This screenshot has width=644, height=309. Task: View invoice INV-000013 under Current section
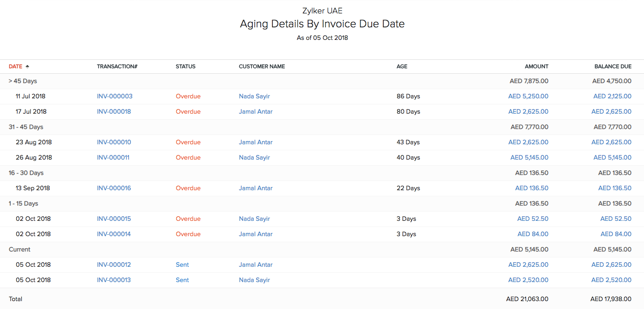pyautogui.click(x=114, y=280)
